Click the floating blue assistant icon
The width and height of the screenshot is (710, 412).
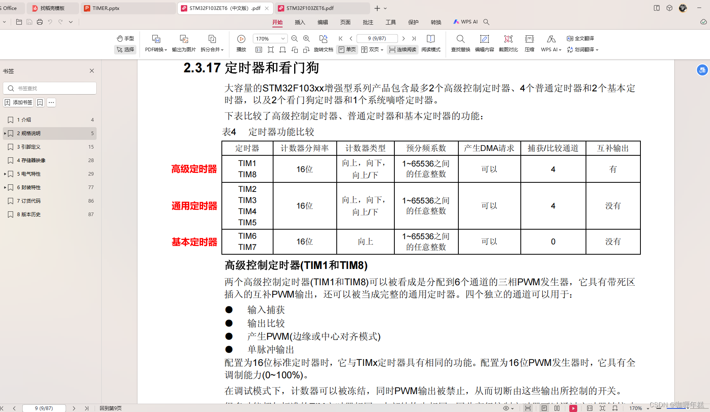point(702,70)
